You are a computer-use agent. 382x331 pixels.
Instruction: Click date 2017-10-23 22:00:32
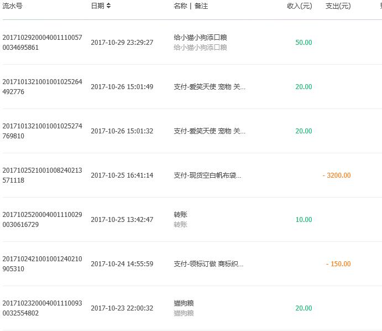click(x=122, y=308)
